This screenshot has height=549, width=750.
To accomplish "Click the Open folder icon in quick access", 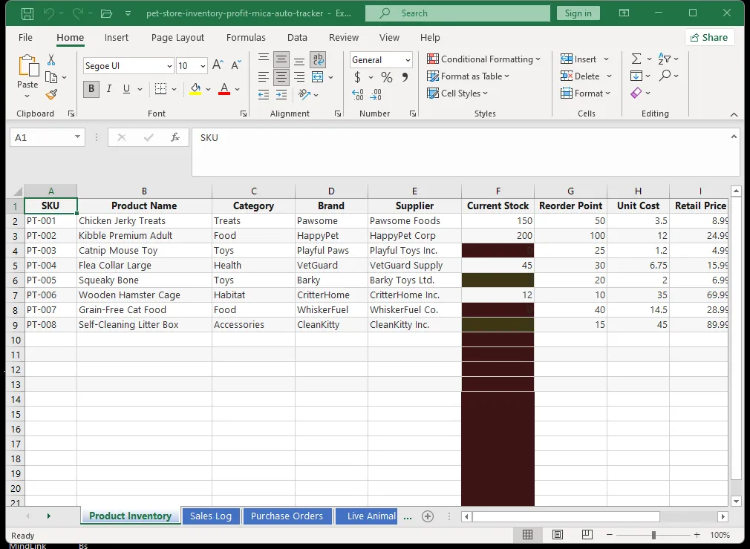I will coord(106,13).
